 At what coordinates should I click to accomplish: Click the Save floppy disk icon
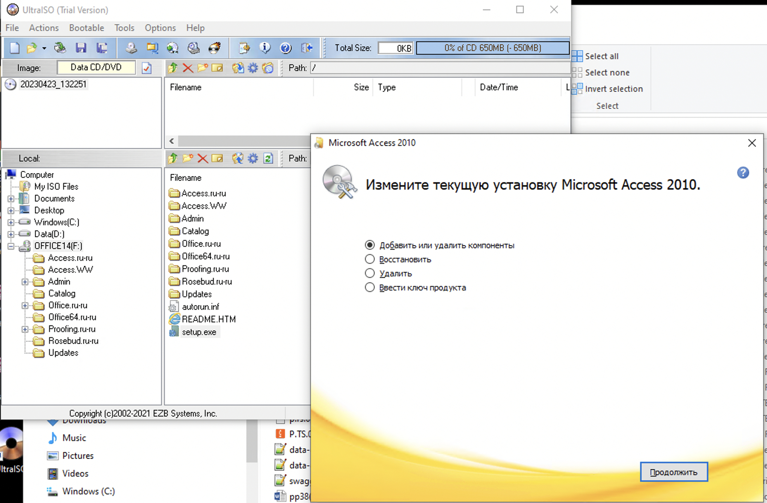[81, 48]
